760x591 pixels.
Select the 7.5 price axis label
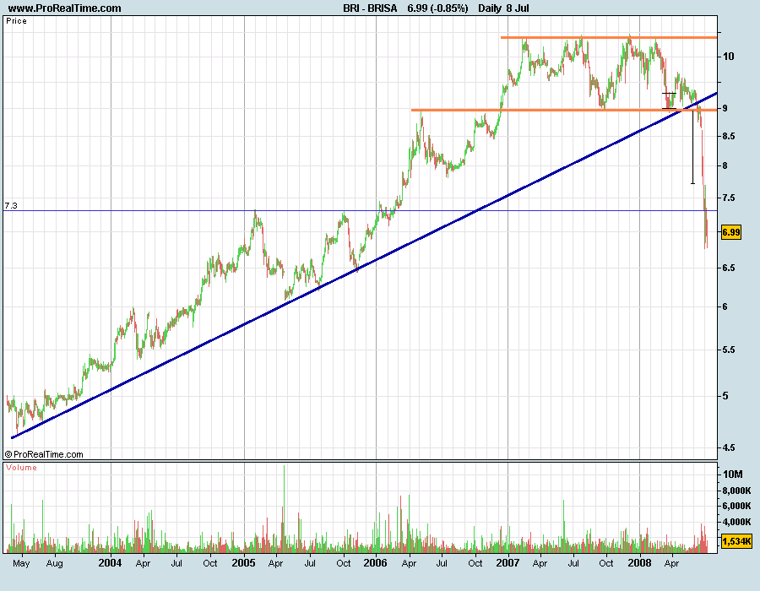[728, 198]
